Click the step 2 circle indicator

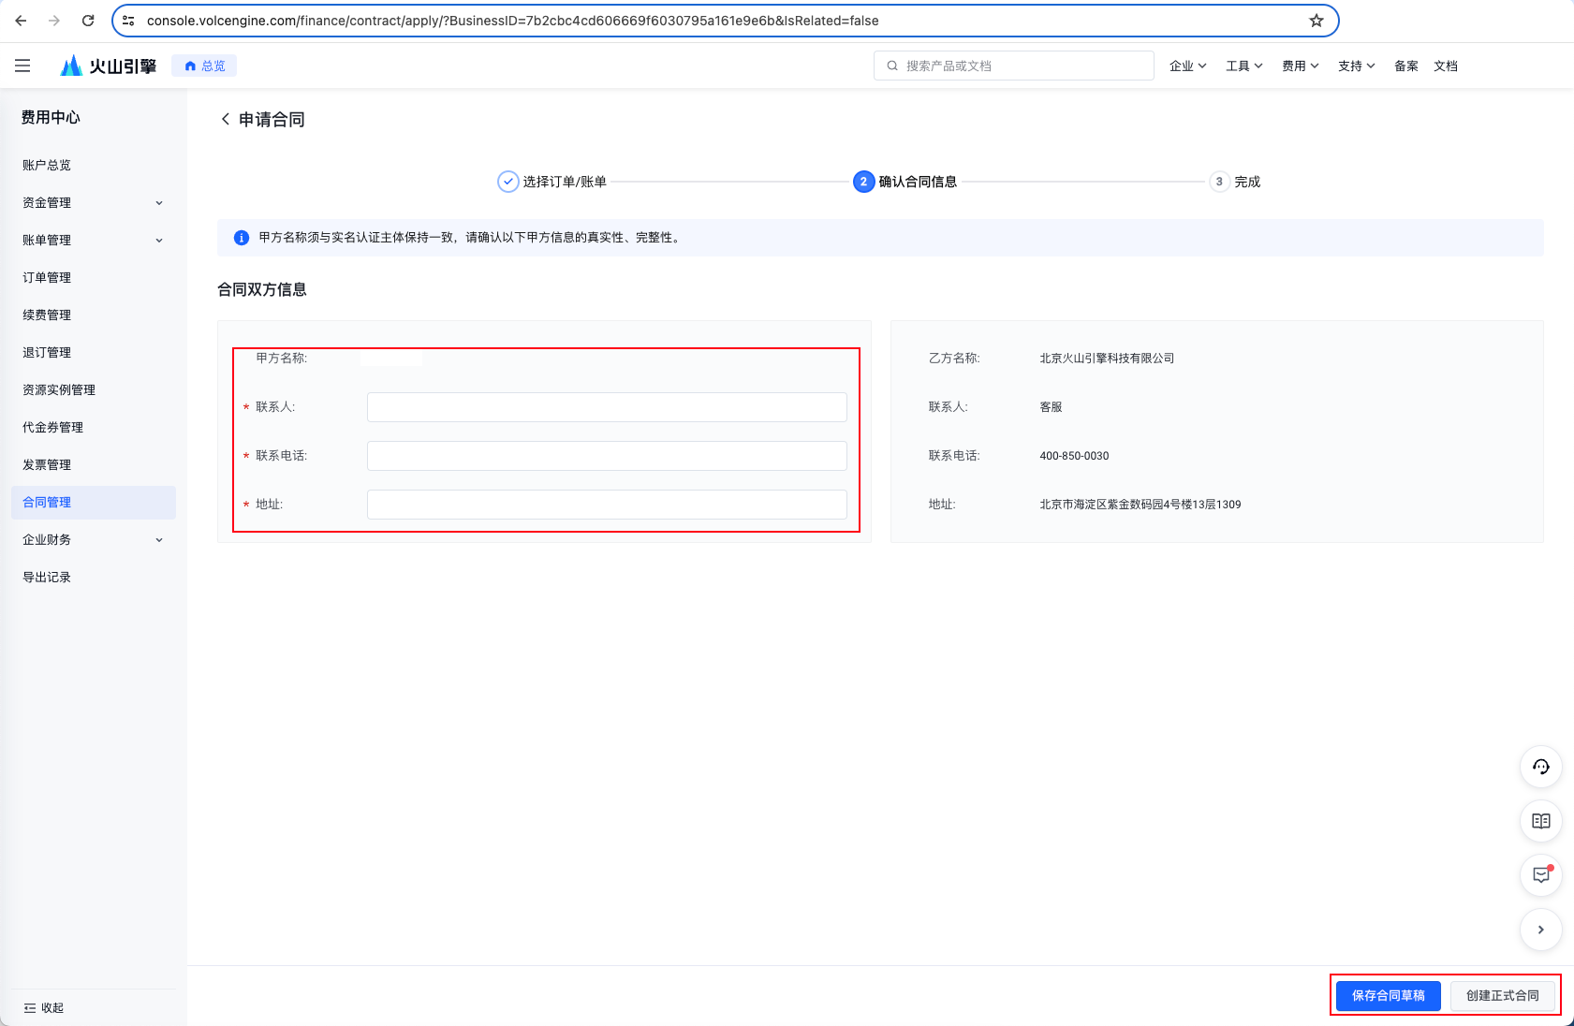pyautogui.click(x=863, y=182)
